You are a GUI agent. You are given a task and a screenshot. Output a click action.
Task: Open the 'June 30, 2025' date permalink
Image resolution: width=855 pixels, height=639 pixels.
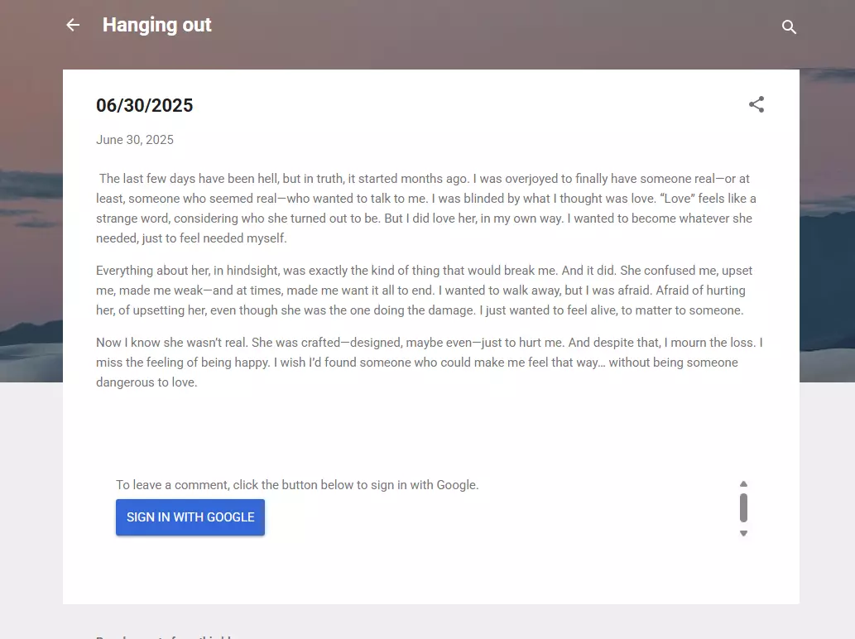135,140
